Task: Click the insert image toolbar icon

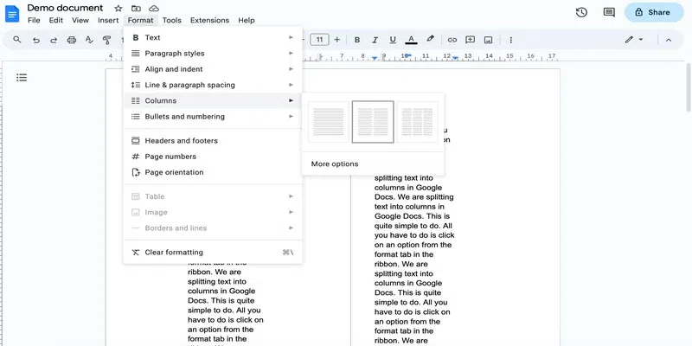Action: click(x=488, y=40)
